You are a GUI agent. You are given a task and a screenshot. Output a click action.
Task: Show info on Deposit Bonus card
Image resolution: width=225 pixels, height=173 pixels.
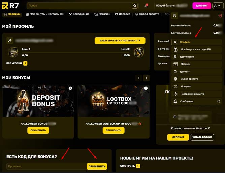click(70, 88)
